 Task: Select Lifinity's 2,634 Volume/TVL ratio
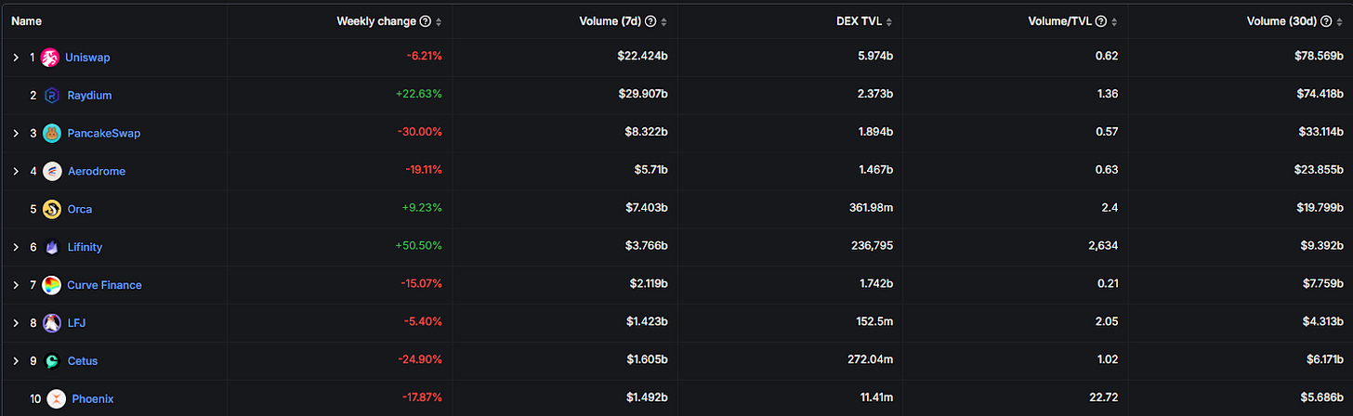click(1103, 248)
